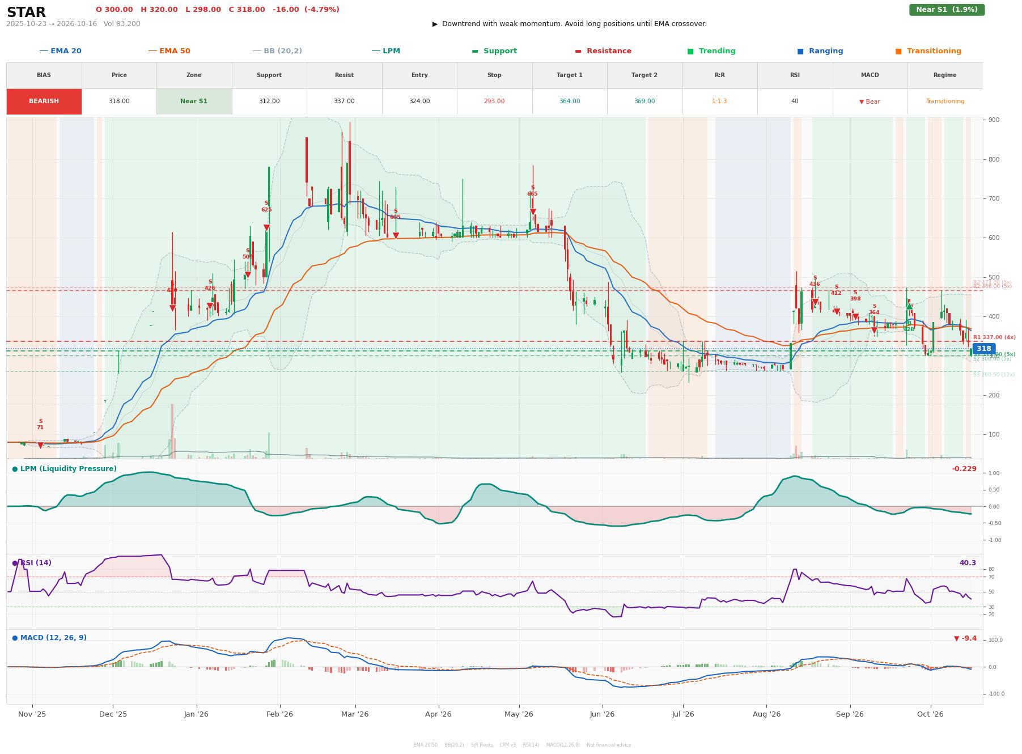Click the BIAS column header
The width and height of the screenshot is (1022, 754).
tap(44, 75)
